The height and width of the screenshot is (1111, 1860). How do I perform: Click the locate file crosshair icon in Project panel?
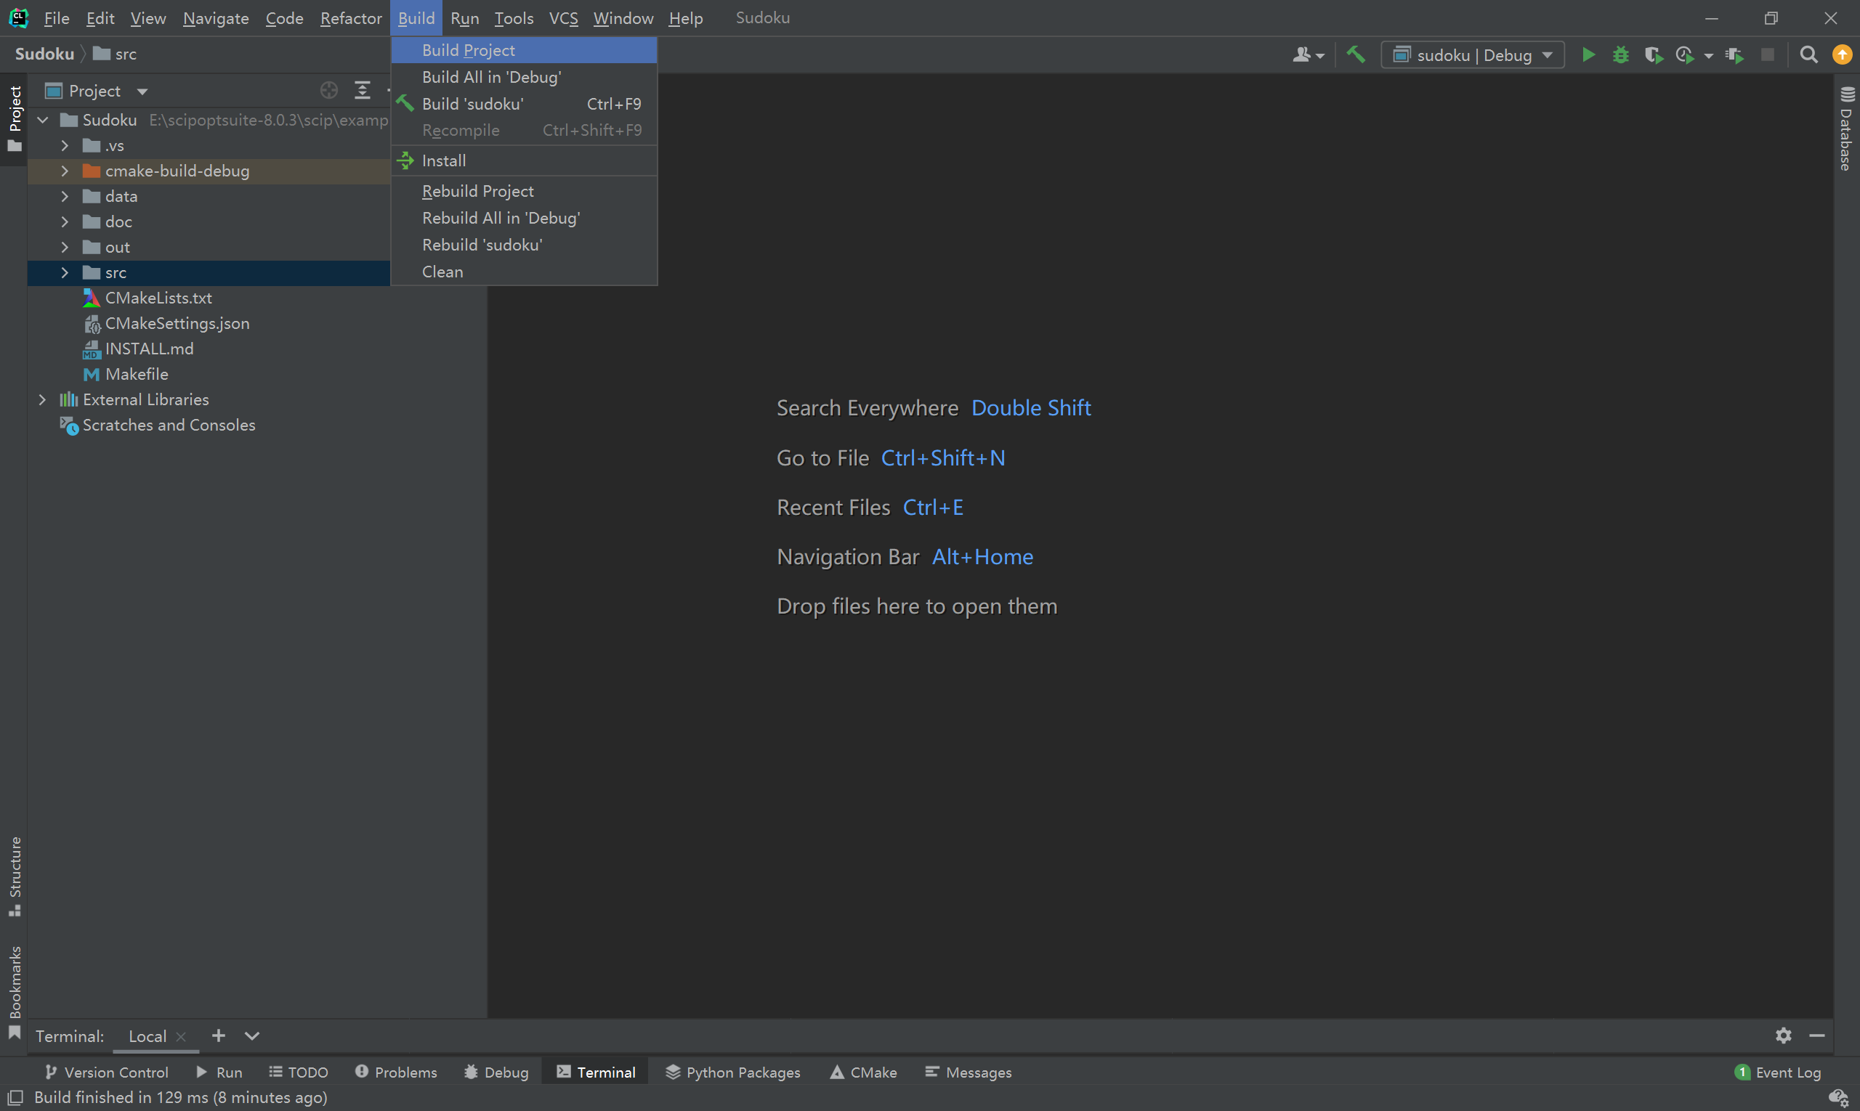329,91
